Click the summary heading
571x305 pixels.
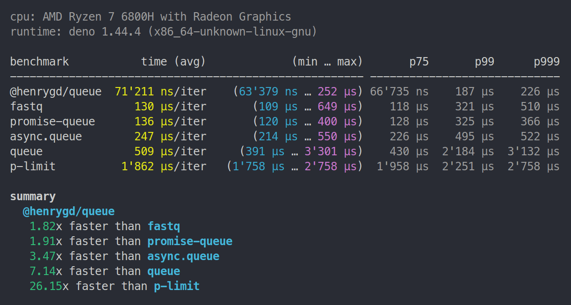click(x=33, y=196)
